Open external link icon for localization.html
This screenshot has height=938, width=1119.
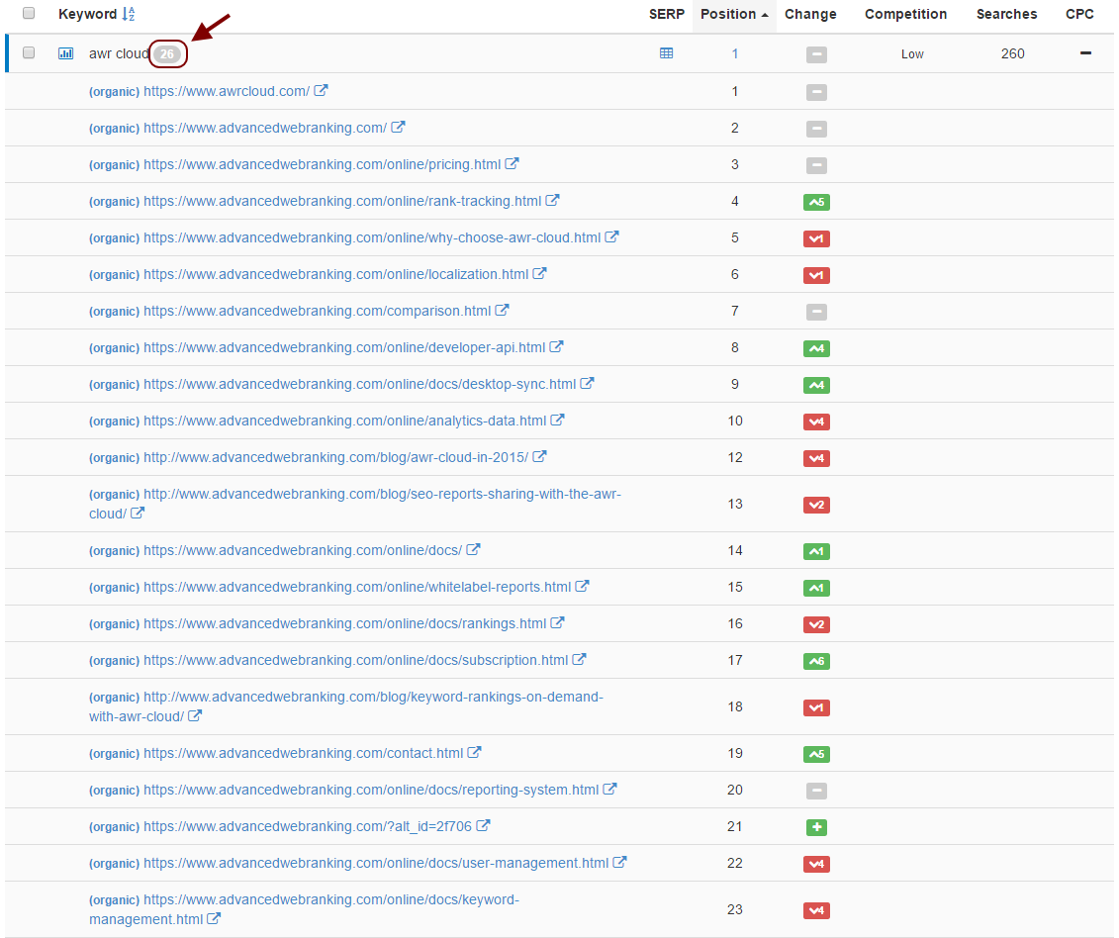539,273
